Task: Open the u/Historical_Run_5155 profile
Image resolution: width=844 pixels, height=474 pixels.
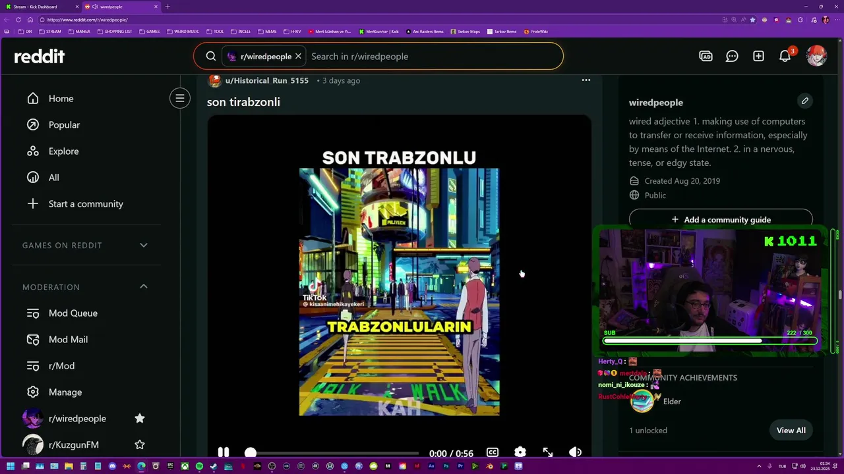Action: (267, 80)
